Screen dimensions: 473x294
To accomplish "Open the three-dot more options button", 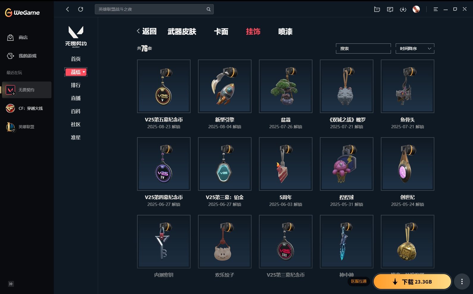I will click(462, 282).
